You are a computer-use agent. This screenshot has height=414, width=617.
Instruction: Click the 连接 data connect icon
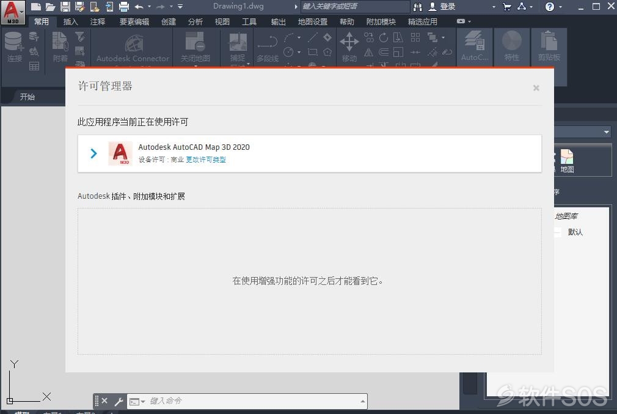coord(14,47)
